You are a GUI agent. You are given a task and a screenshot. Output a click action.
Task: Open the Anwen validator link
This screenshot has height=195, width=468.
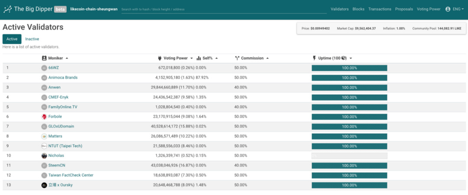pyautogui.click(x=55, y=88)
